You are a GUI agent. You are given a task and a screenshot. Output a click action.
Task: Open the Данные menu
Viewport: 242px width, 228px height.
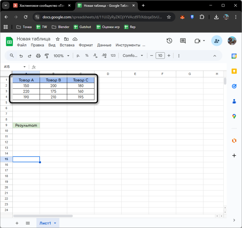104,45
